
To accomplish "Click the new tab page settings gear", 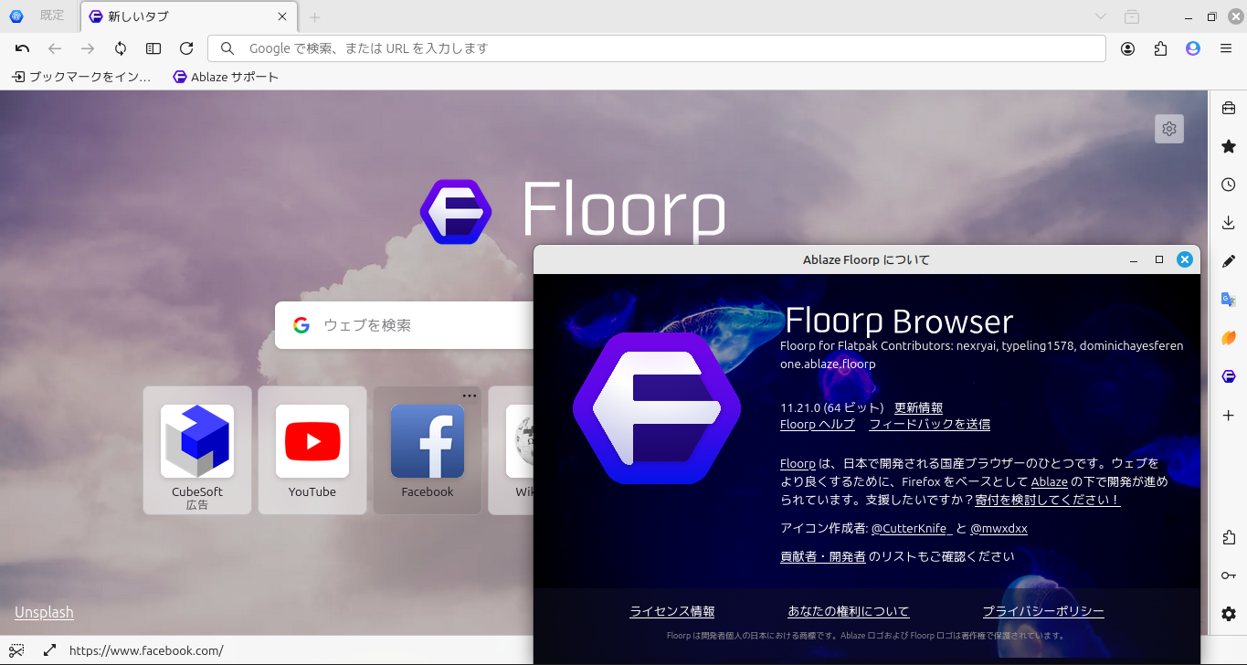I will tap(1169, 129).
